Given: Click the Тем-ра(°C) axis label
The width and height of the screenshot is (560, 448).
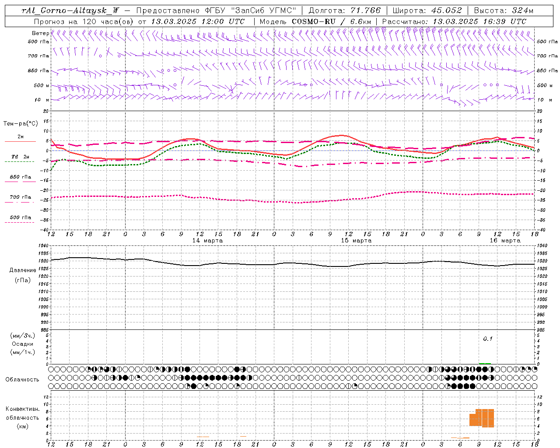Looking at the screenshot, I should tap(21, 124).
